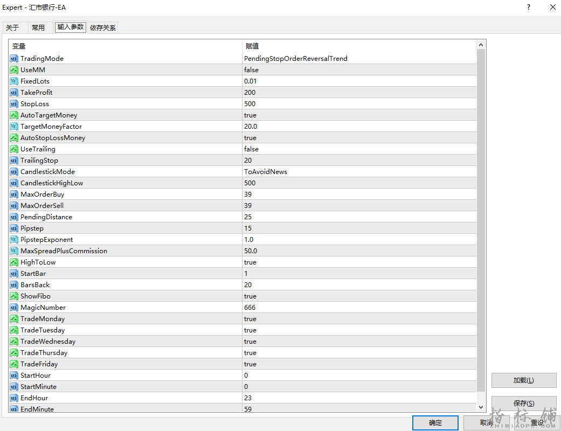Image resolution: width=561 pixels, height=431 pixels.
Task: Toggle the UseTrailing false value
Action: tap(251, 149)
